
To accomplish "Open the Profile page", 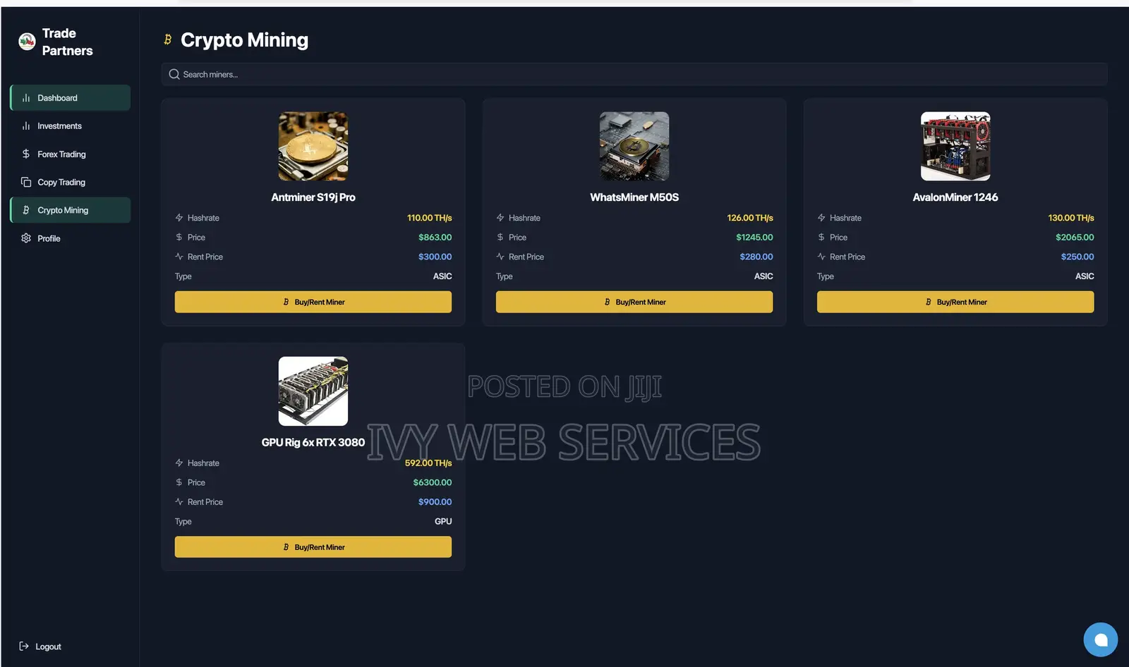I will [71, 238].
